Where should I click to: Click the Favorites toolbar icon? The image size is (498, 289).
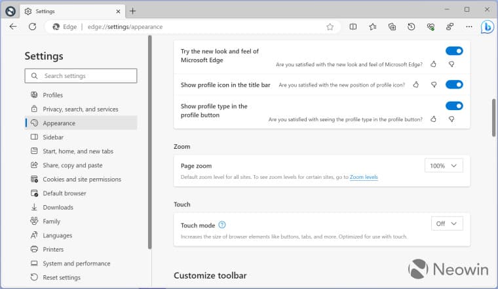point(372,27)
